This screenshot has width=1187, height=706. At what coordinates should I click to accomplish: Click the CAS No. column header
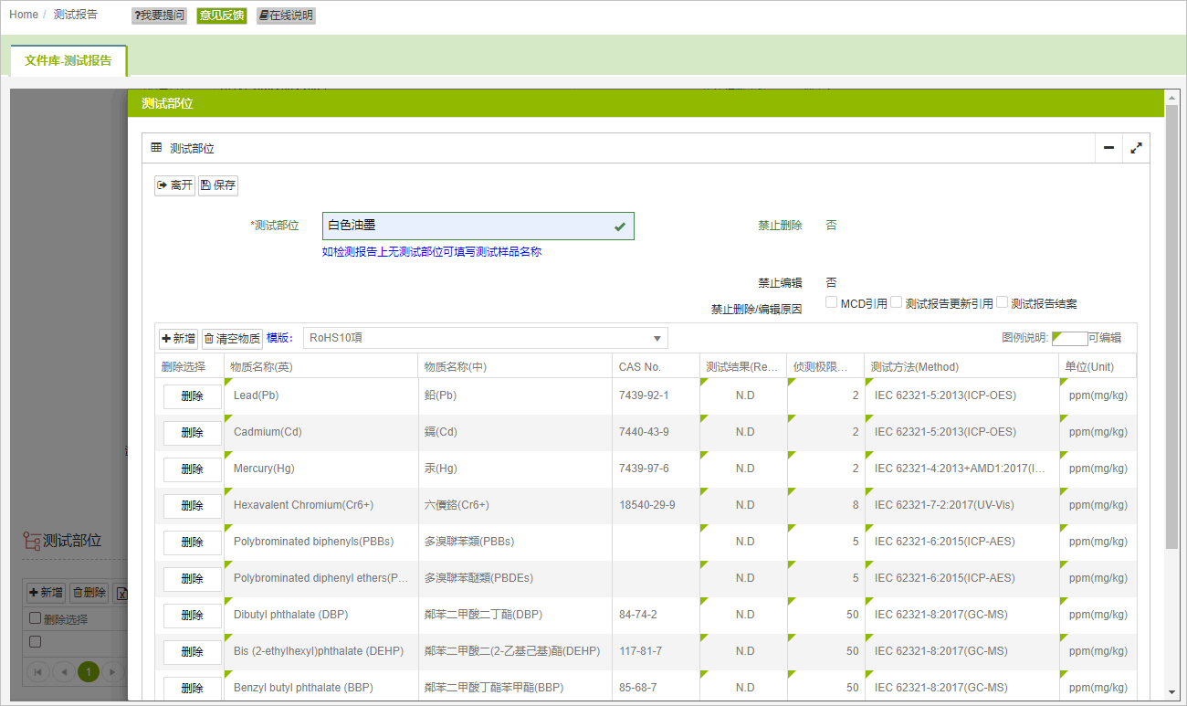point(657,366)
